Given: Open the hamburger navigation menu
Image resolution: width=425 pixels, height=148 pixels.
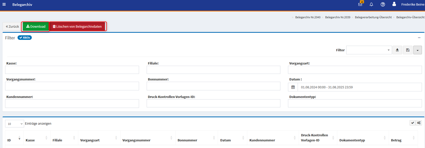Looking at the screenshot, I should coord(4,5).
